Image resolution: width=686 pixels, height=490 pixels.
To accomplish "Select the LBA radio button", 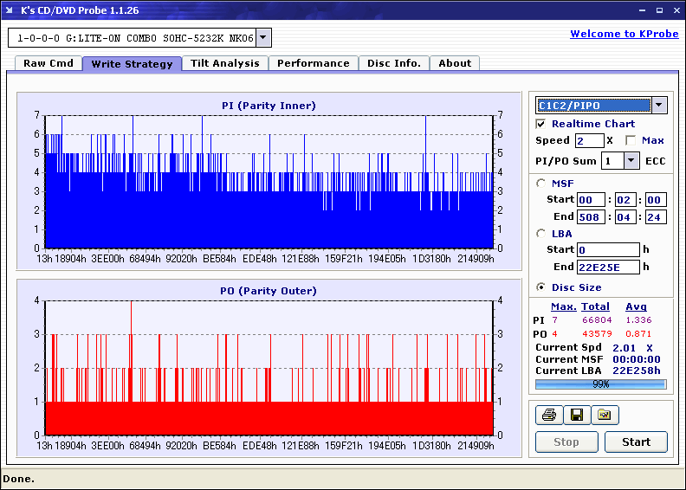I will point(541,234).
